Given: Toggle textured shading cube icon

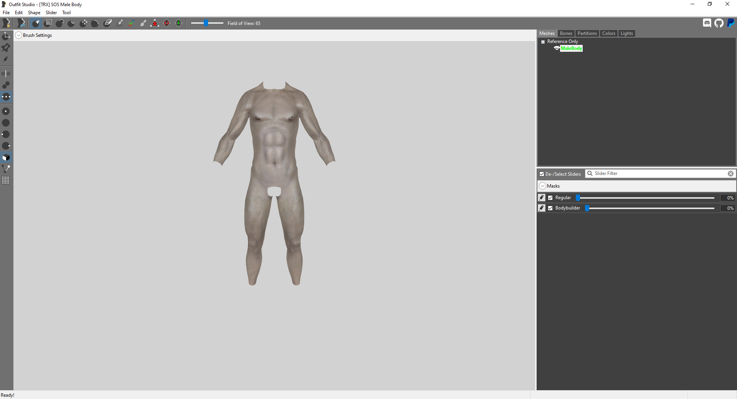Looking at the screenshot, I should (x=6, y=157).
